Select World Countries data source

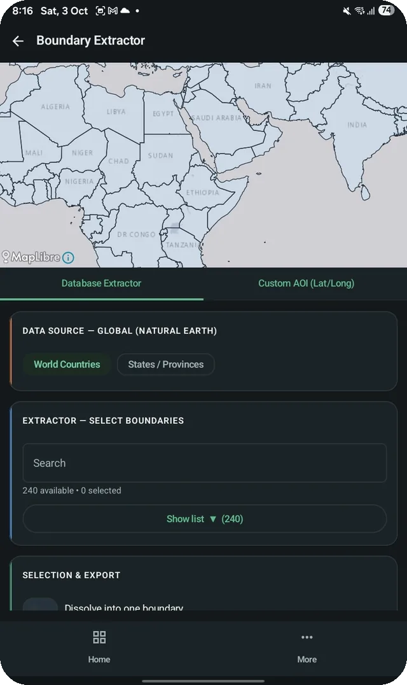[67, 364]
